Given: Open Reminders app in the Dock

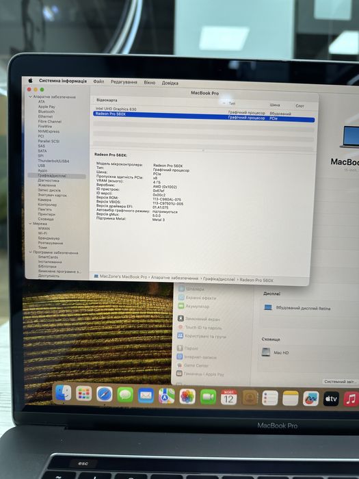Looking at the screenshot, I should click(x=270, y=398).
